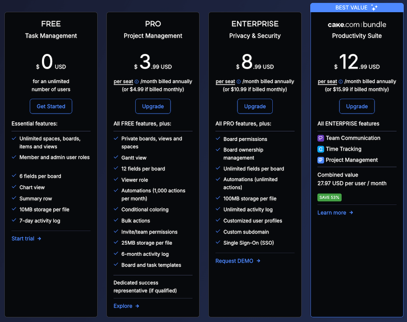Click the arrow icon next to Learn more
The image size is (407, 322).
tap(350, 213)
